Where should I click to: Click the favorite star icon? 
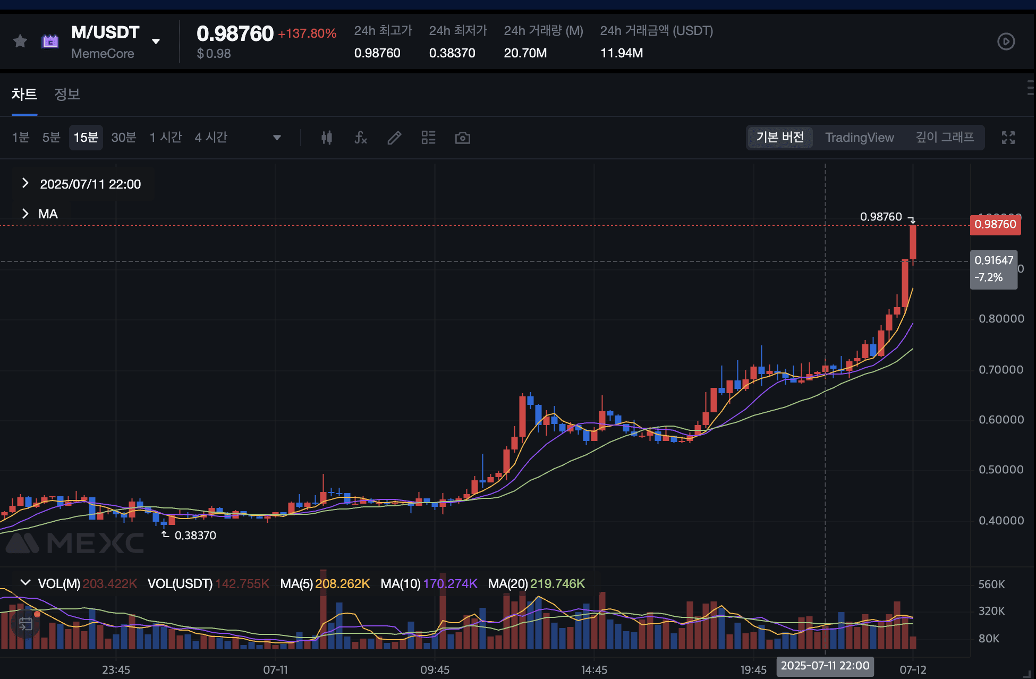point(20,41)
